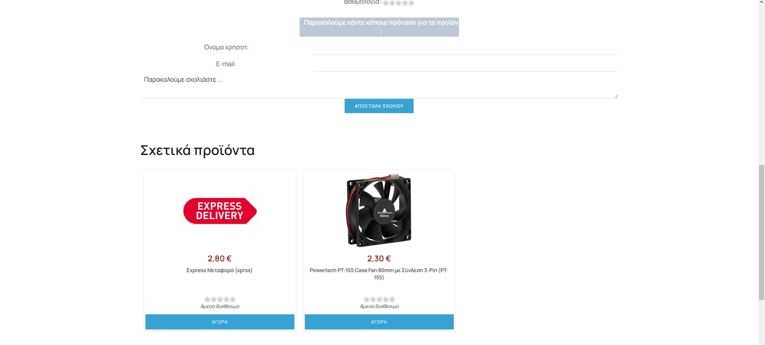Select first star in the Βαθμολογία rating
Viewport: 765px width, 345px height.
point(386,3)
